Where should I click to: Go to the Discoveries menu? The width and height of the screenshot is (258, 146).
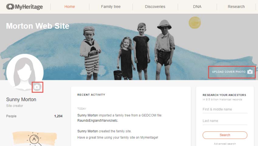tap(155, 7)
